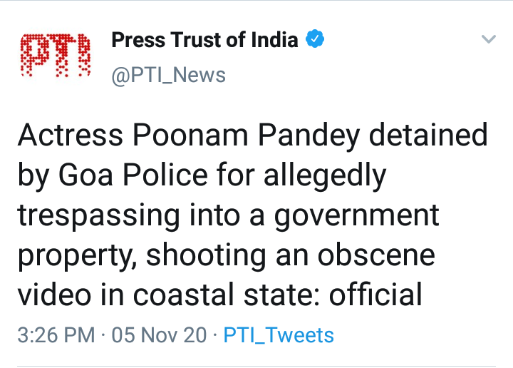Click the word video in tweet
Image resolution: width=513 pixels, height=368 pixels.
pos(54,293)
